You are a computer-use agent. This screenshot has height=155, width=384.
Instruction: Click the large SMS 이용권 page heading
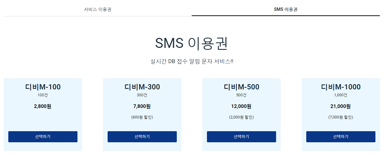(191, 43)
